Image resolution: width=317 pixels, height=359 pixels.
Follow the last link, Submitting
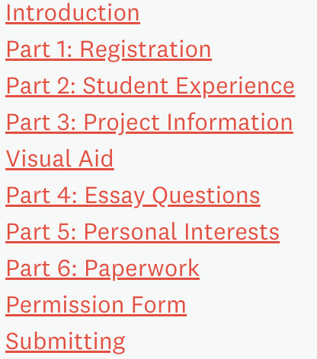(66, 342)
